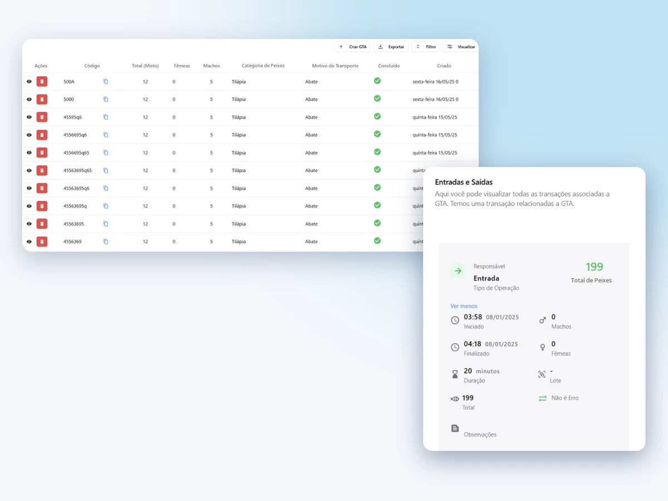This screenshot has height=501, width=668.
Task: Copy the code 5000 to clipboard
Action: [106, 100]
